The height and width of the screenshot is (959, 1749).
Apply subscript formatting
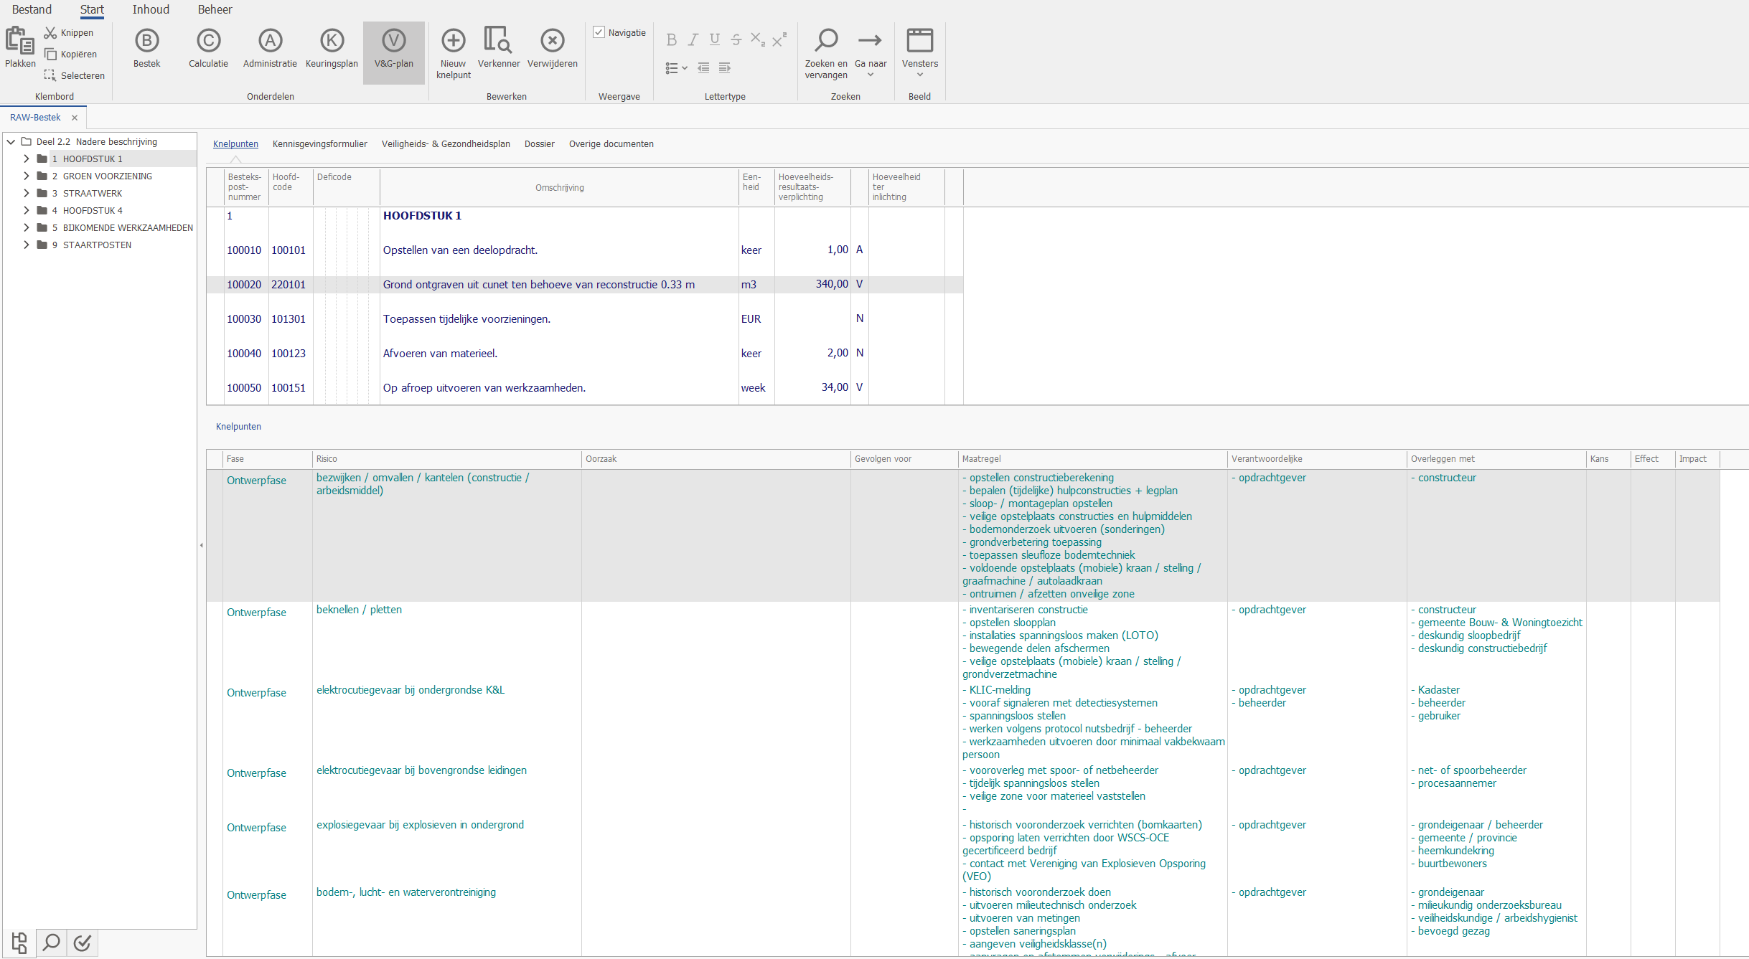point(758,40)
